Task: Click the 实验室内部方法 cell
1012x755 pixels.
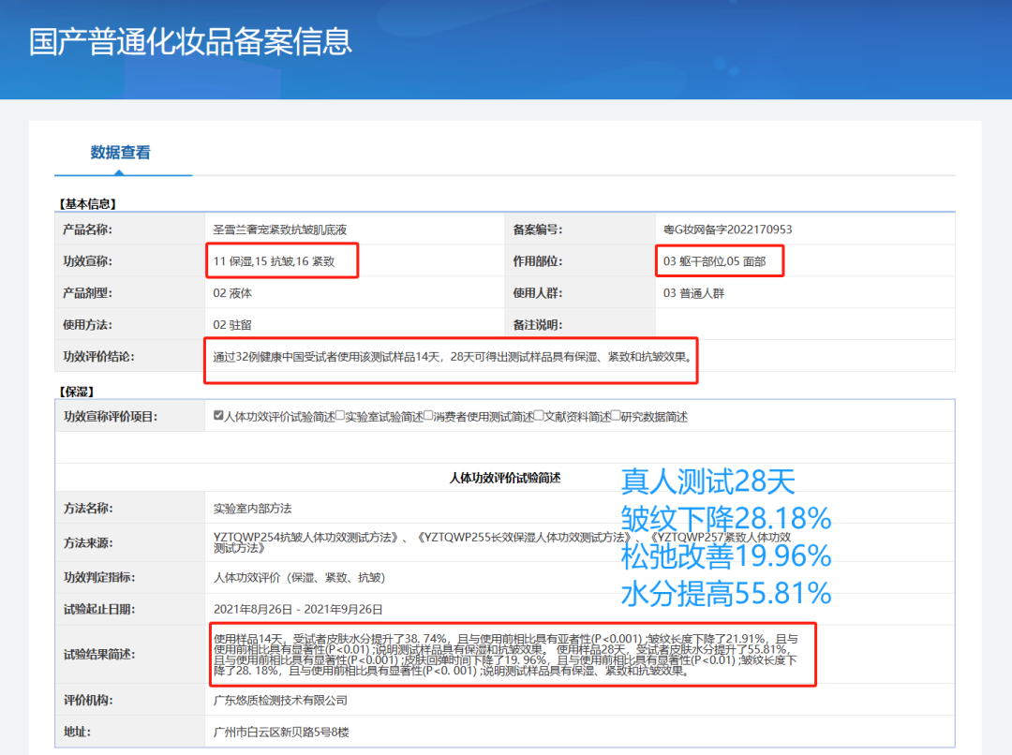Action: click(x=252, y=509)
